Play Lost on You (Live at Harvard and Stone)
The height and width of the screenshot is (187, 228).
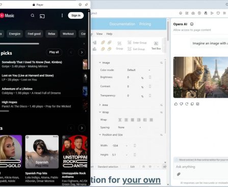pos(28,75)
